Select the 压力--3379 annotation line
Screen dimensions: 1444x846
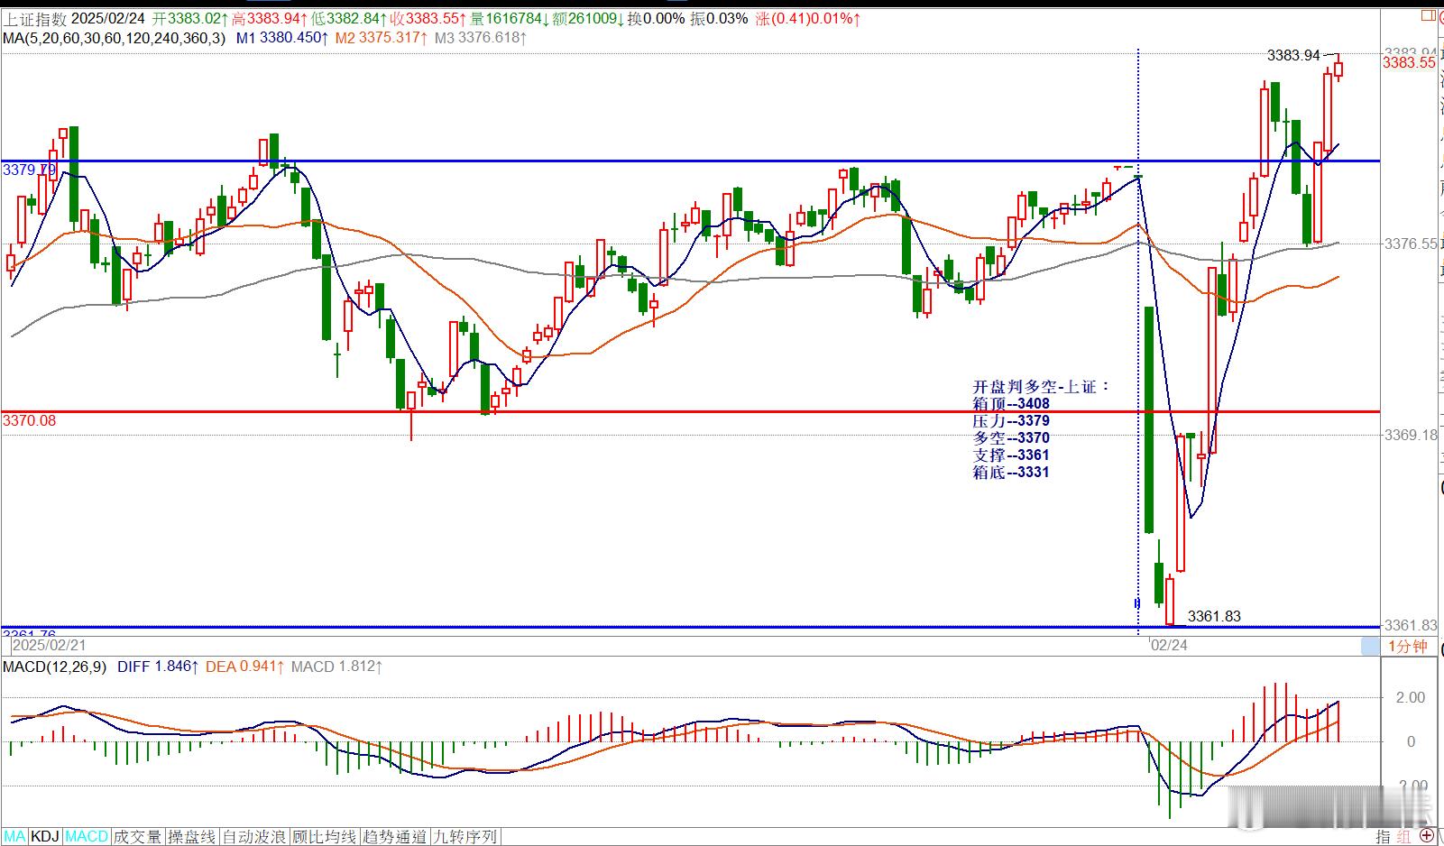[x=1011, y=420]
